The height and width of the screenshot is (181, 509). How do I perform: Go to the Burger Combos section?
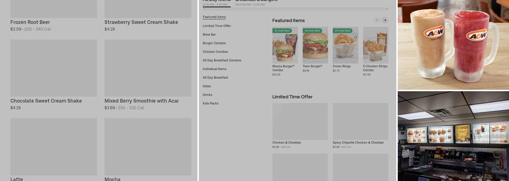(x=214, y=43)
